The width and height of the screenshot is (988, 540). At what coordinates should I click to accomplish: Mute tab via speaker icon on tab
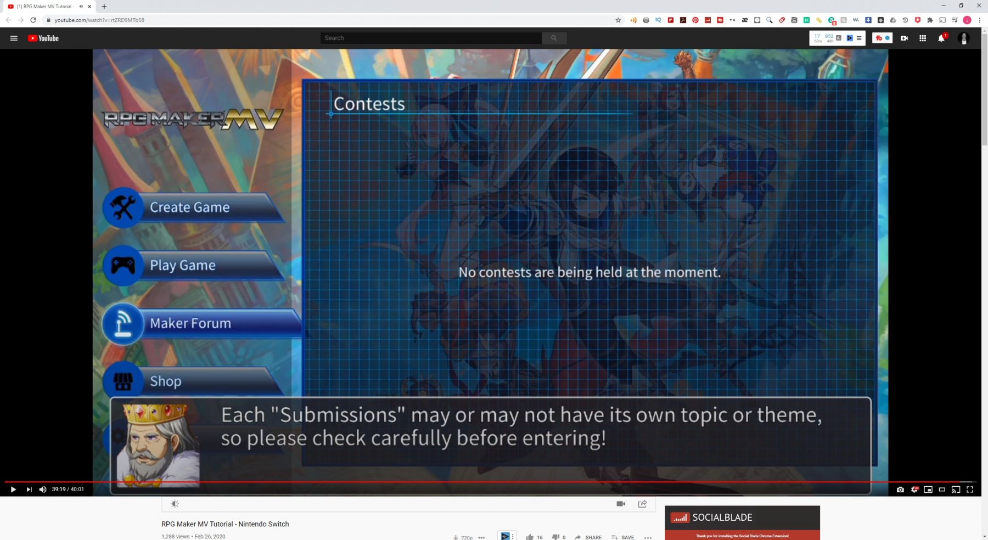(x=81, y=7)
